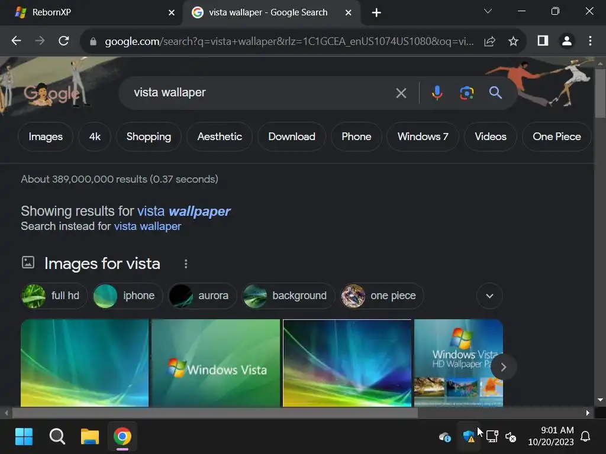Open notification center bell
The width and height of the screenshot is (606, 454).
pyautogui.click(x=585, y=437)
